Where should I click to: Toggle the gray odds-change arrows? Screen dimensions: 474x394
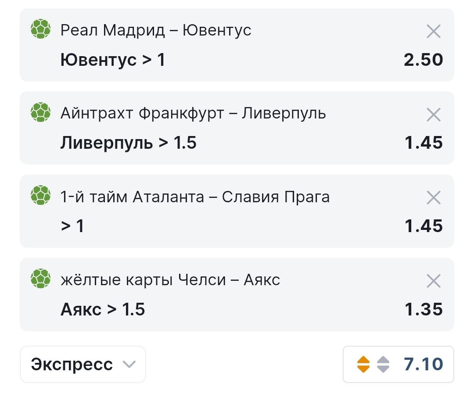383,364
